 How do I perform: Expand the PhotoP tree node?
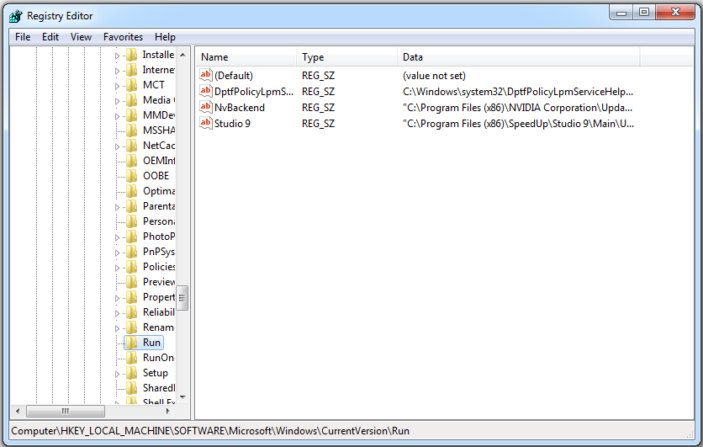117,237
